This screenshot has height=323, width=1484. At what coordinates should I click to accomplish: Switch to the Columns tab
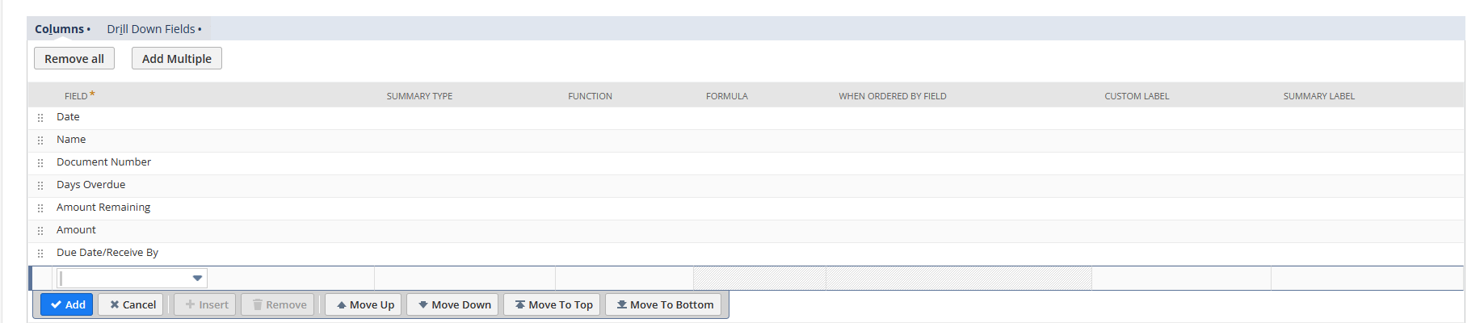tap(59, 29)
